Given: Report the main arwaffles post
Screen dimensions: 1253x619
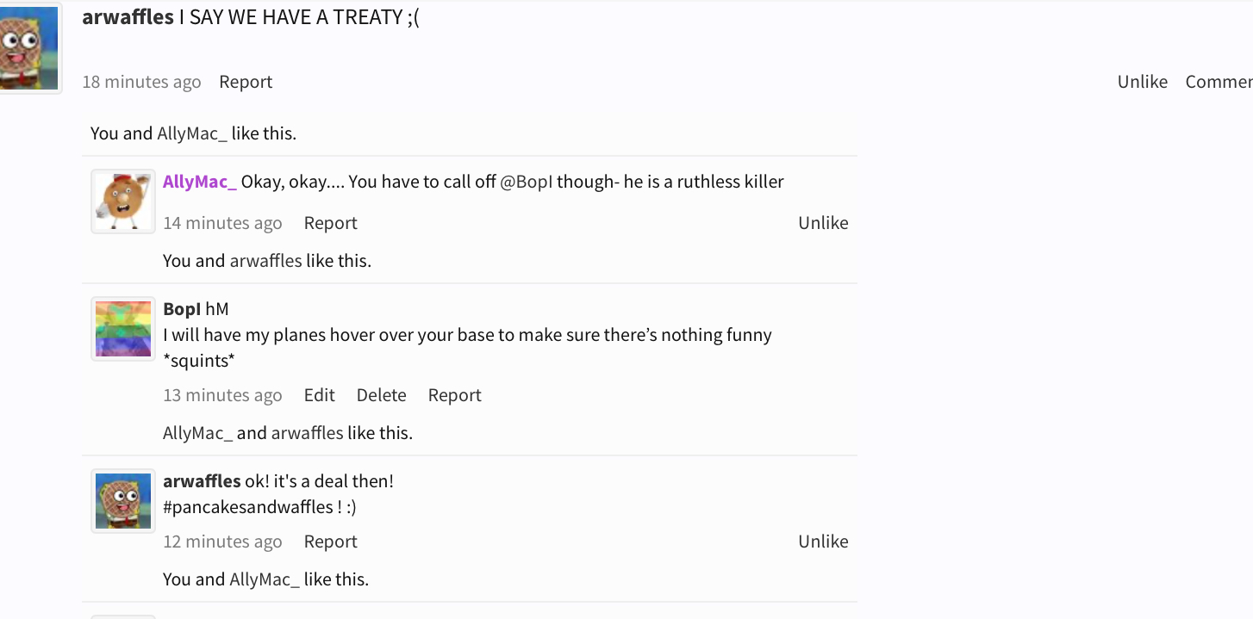Looking at the screenshot, I should [x=246, y=82].
